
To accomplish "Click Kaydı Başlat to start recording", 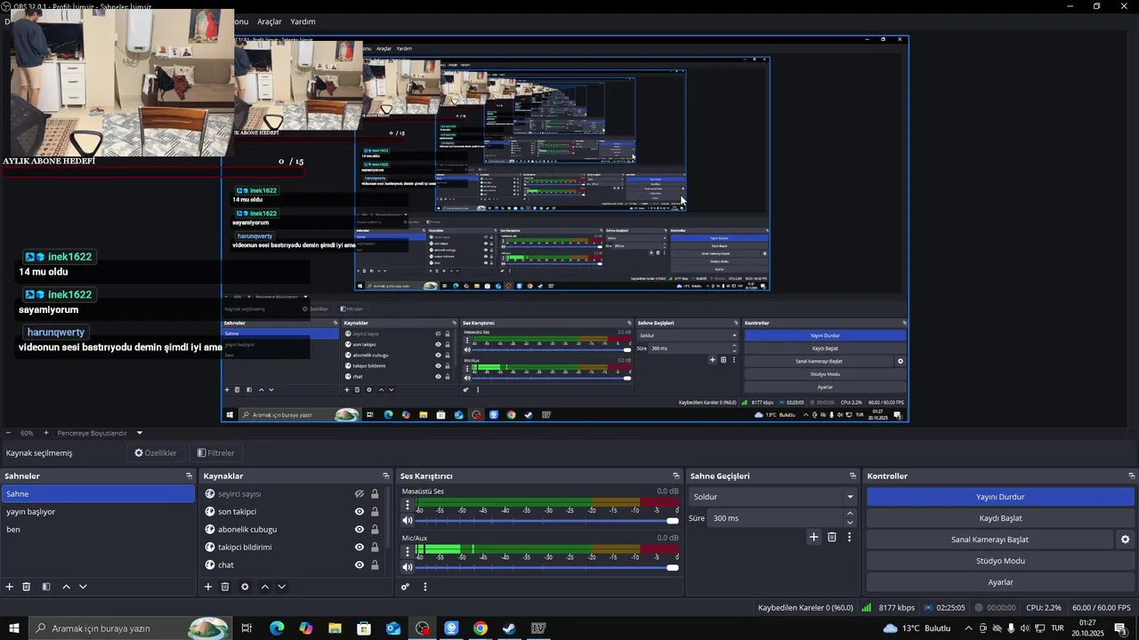I will click(x=1000, y=518).
